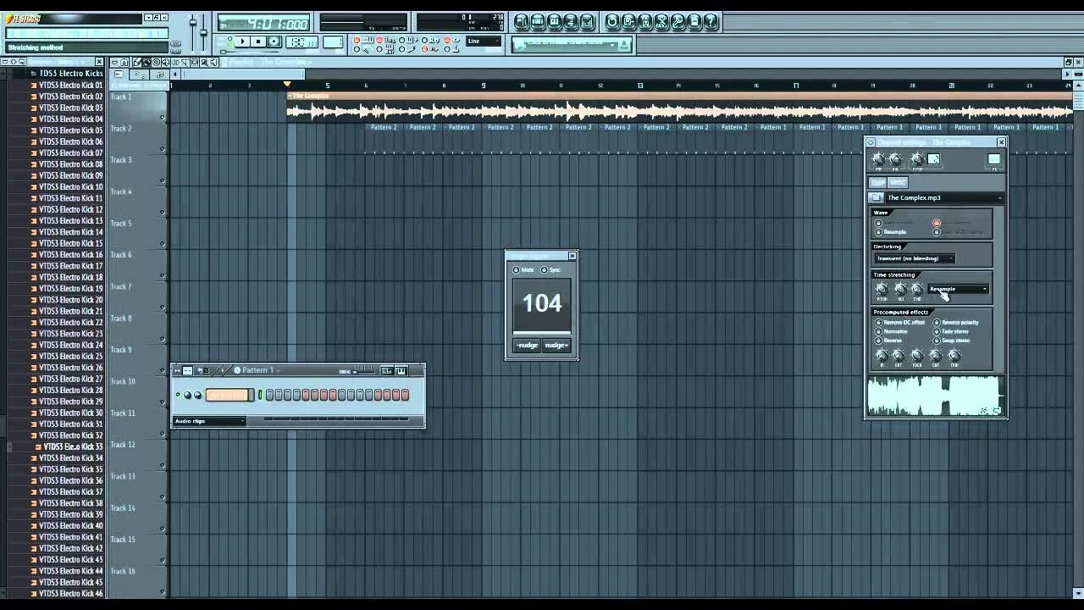This screenshot has height=610, width=1084.
Task: Enable Reverse precomputed effect
Action: [889, 341]
